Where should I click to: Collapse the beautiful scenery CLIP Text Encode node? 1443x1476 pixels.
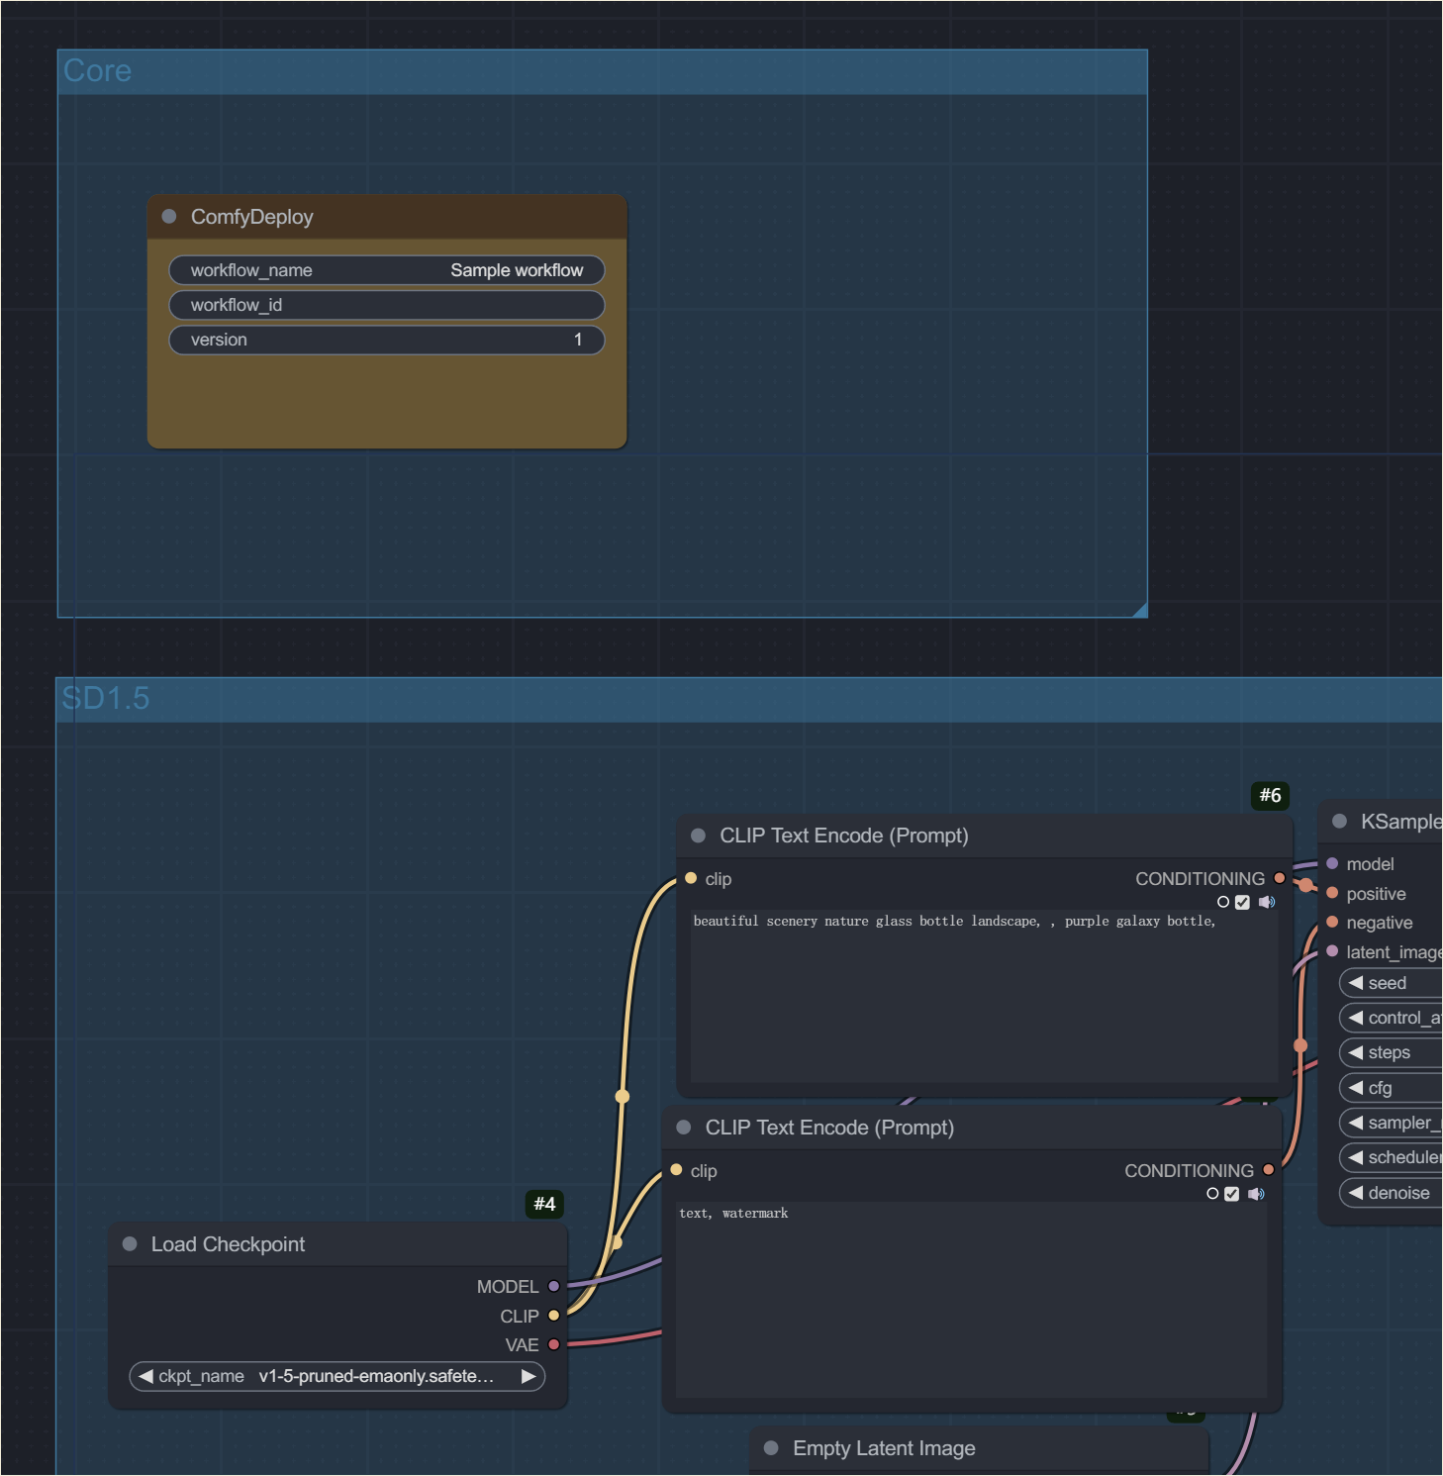699,835
